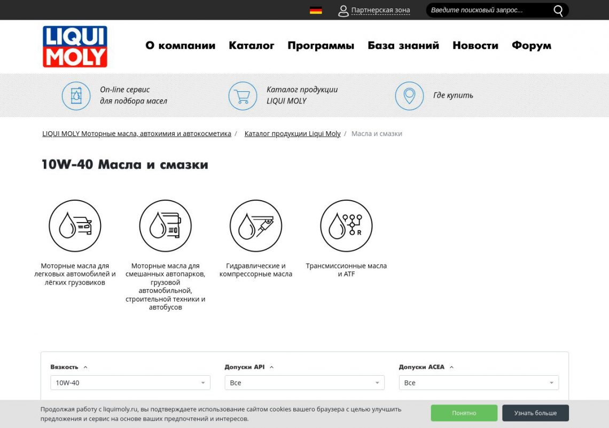
Task: Open Новости menu
Action: (x=475, y=45)
